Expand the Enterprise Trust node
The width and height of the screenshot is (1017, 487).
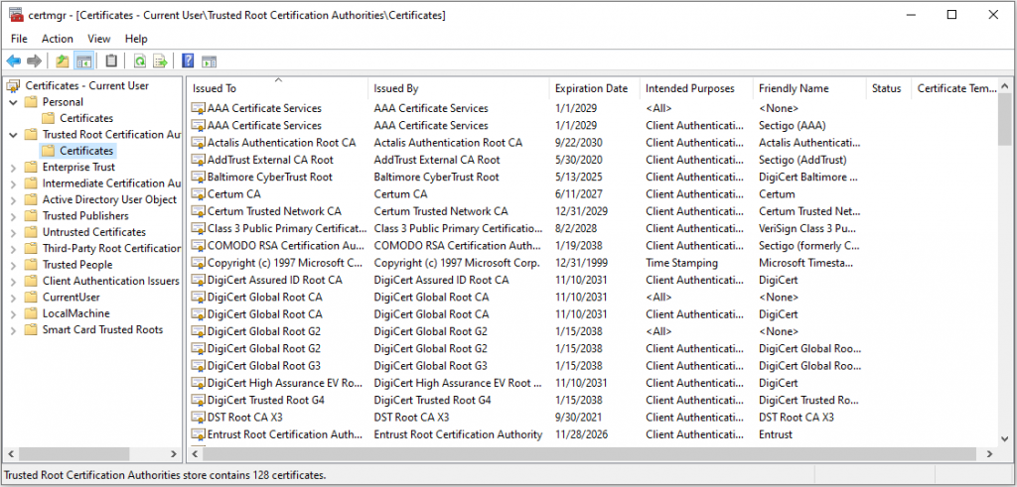pyautogui.click(x=14, y=167)
